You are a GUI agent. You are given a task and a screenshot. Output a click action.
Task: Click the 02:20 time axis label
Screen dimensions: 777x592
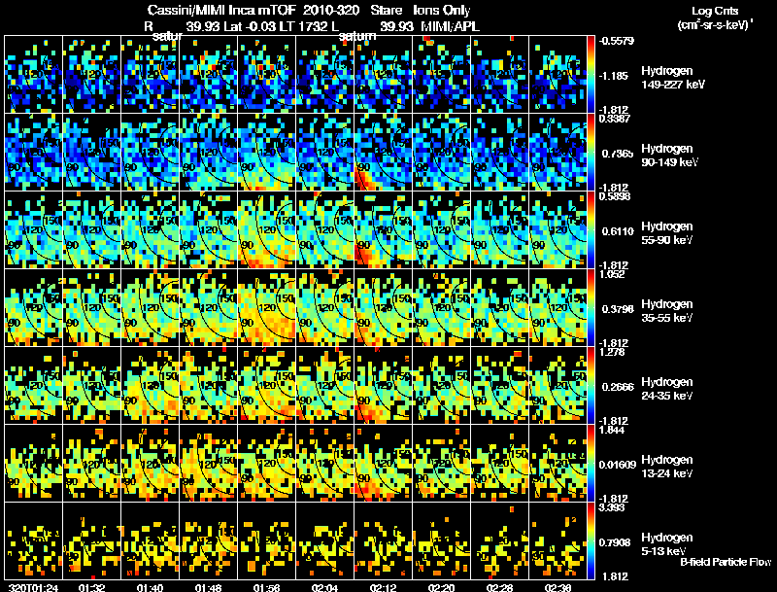(x=441, y=588)
